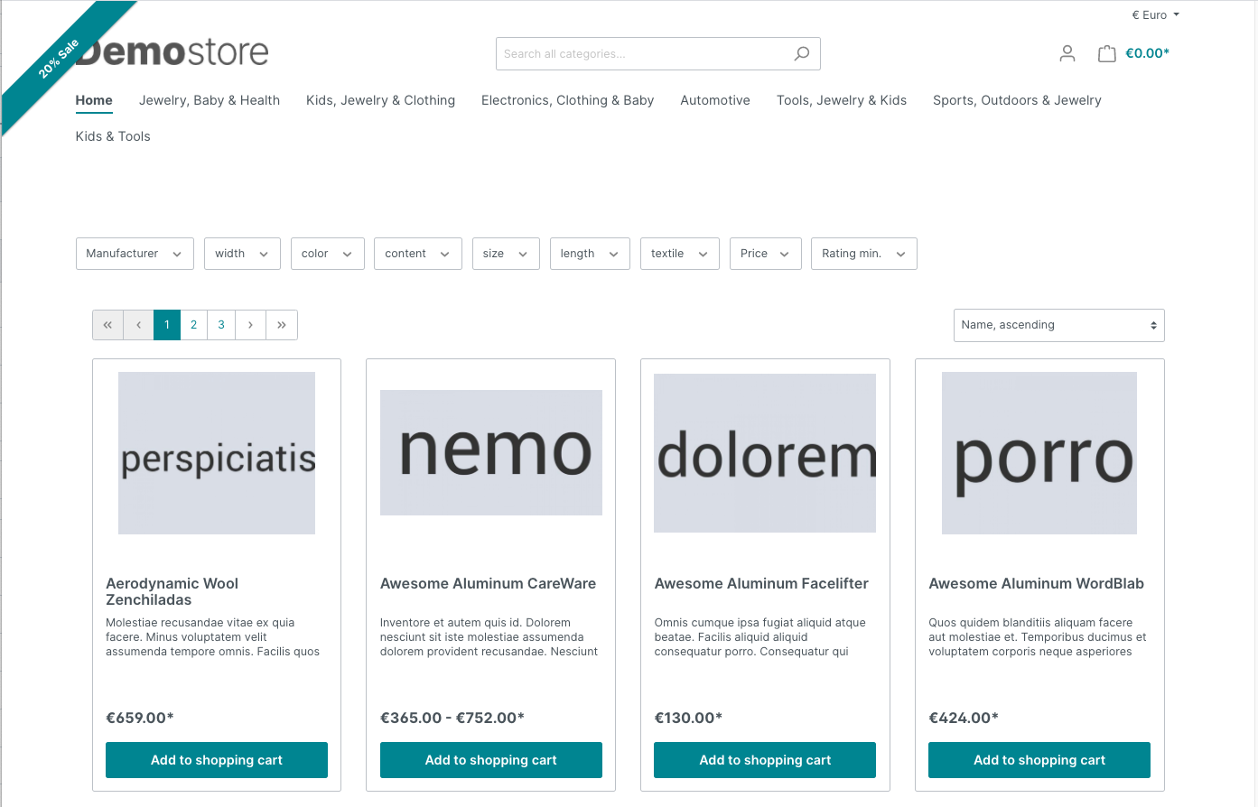
Task: Expand the Manufacturer filter
Action: [135, 254]
